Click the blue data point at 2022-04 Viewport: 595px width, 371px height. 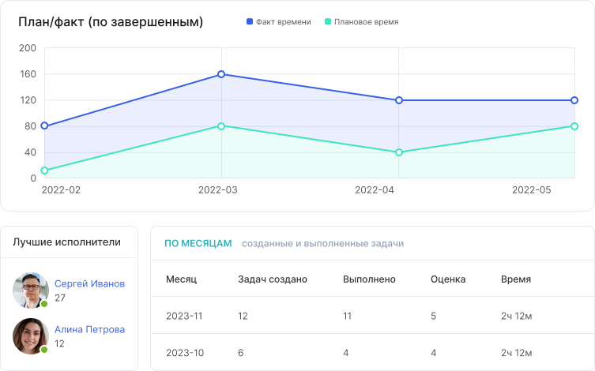pos(399,100)
